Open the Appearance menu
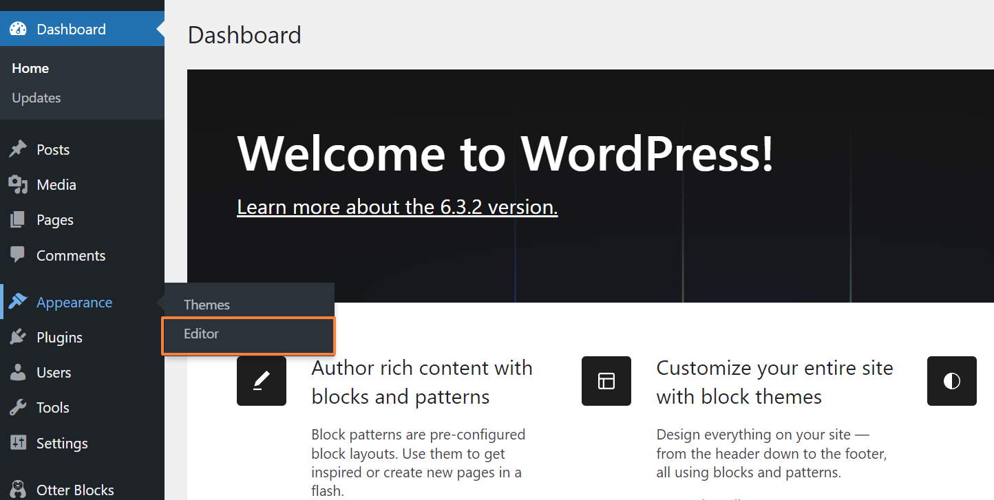Screen dimensions: 994x500 82,302
